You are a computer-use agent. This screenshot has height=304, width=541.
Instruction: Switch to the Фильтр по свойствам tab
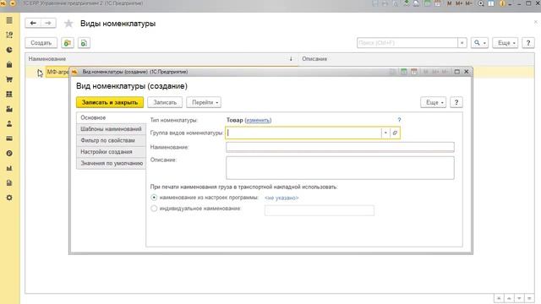tap(111, 140)
